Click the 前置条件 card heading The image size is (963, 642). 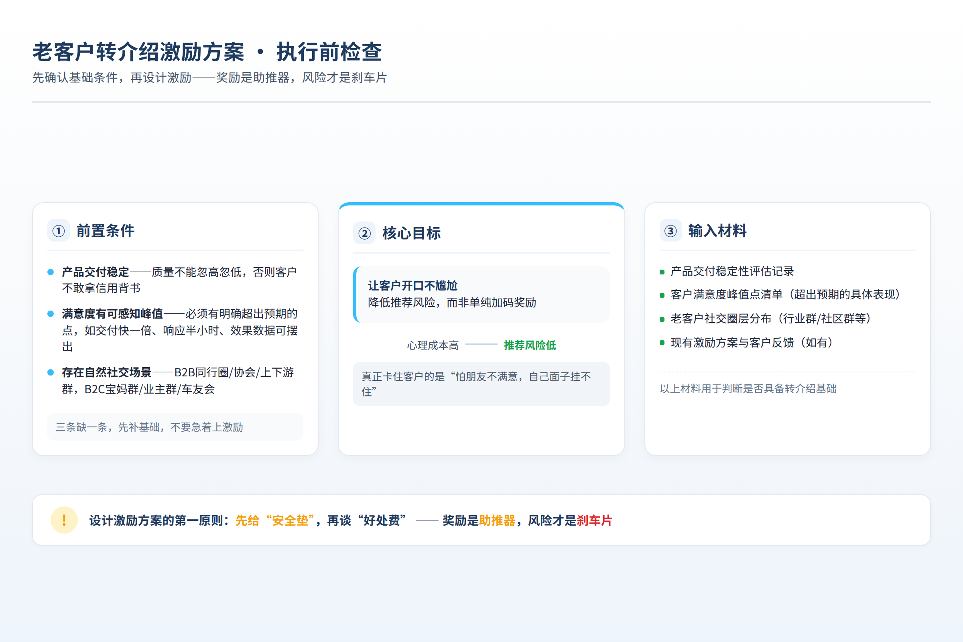click(x=105, y=231)
